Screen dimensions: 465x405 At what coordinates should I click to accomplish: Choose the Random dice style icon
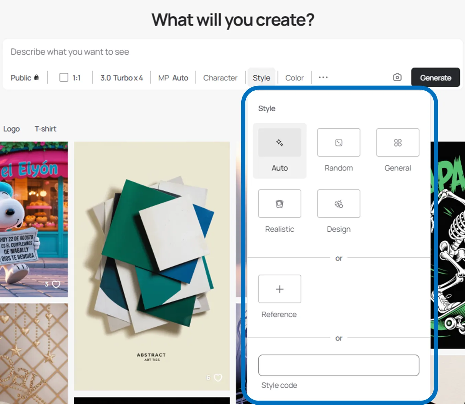tap(339, 142)
